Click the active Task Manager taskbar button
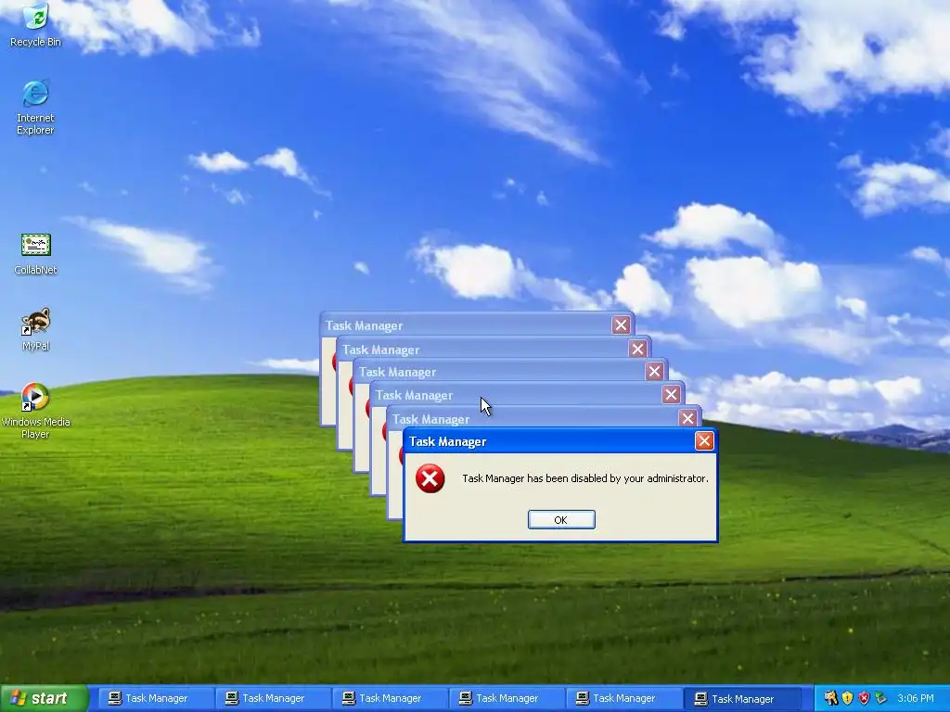 pyautogui.click(x=743, y=699)
